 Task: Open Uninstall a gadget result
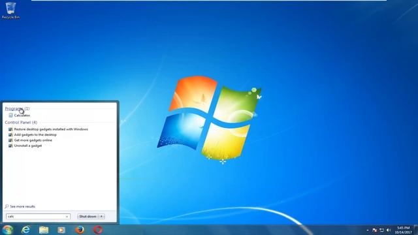27,146
